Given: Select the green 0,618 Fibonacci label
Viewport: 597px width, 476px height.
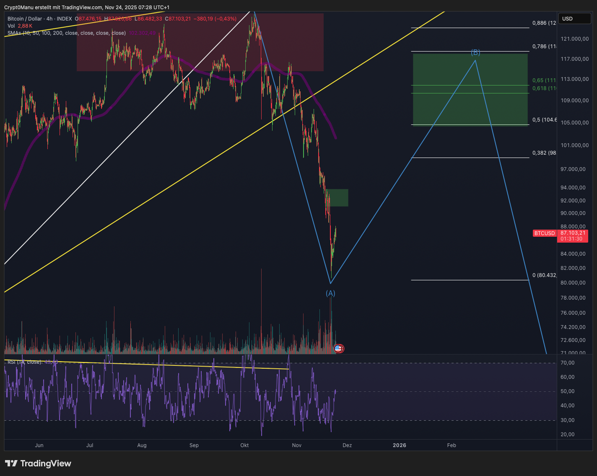Looking at the screenshot, I should 544,88.
